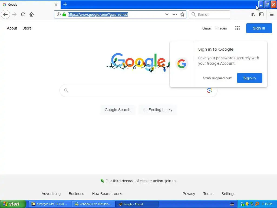277x208 pixels.
Task: Bookmark this page with the star icon
Action: pos(182,14)
